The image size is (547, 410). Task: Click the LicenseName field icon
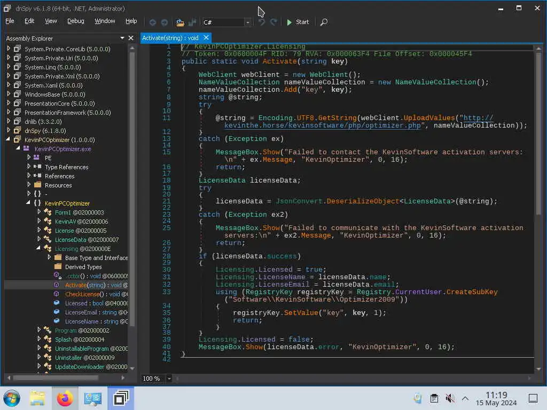[57, 321]
